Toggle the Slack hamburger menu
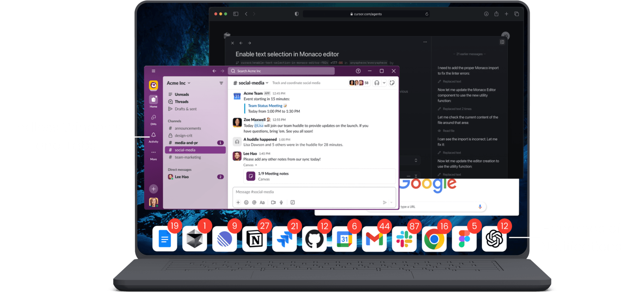This screenshot has width=630, height=293. (x=154, y=71)
